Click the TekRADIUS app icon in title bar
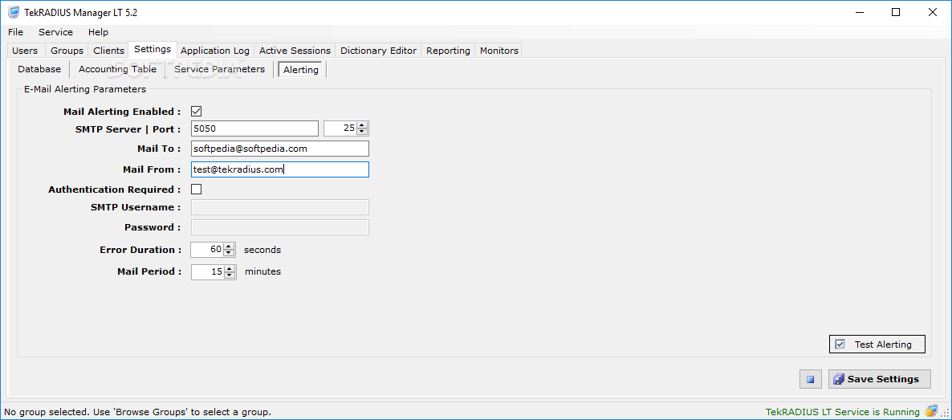952x420 pixels. pyautogui.click(x=13, y=13)
